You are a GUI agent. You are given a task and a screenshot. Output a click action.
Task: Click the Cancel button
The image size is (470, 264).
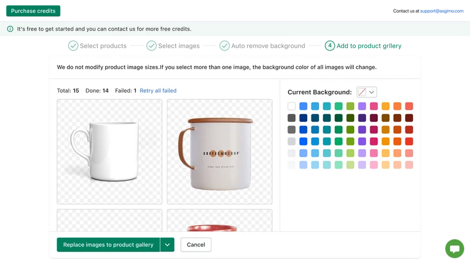tap(196, 245)
